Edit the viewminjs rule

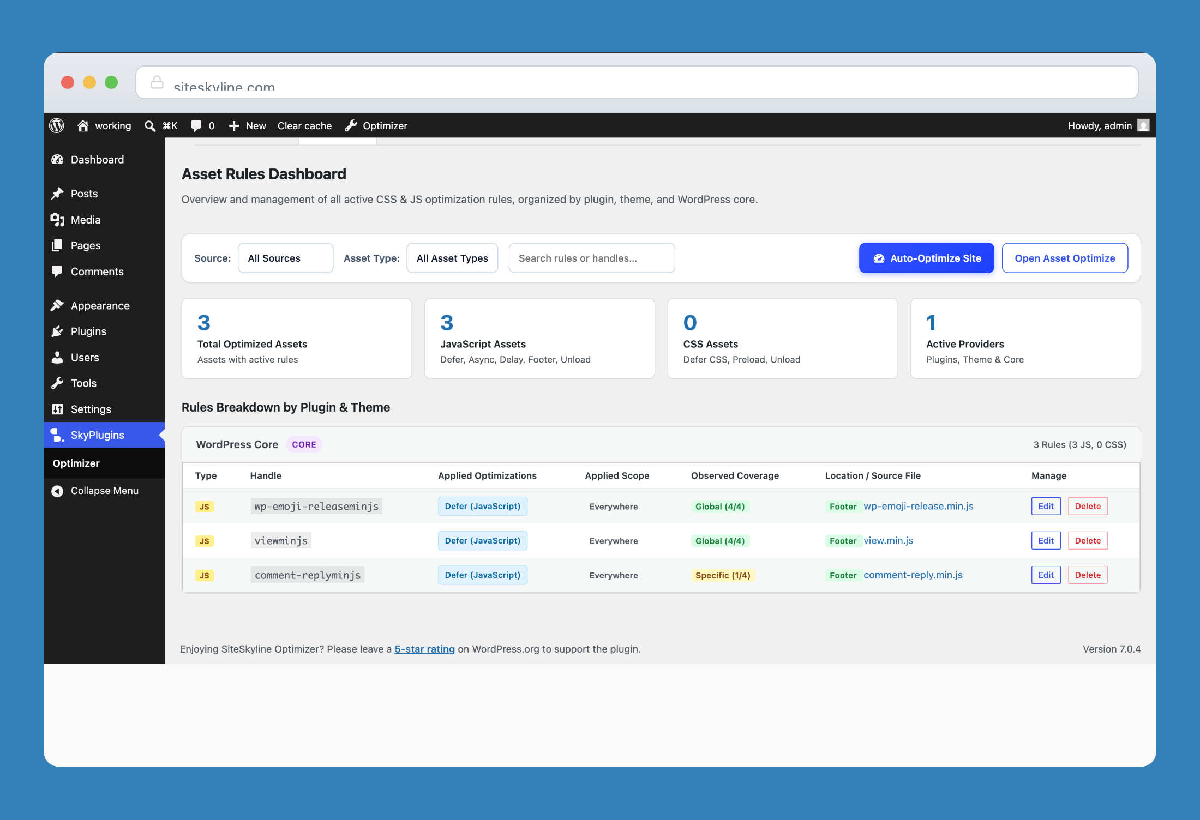[1046, 541]
